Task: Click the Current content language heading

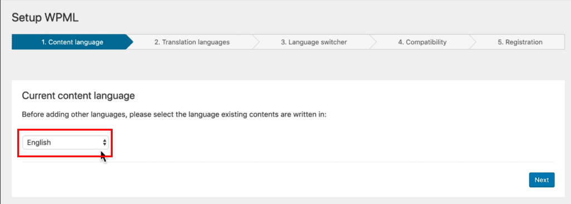Action: pyautogui.click(x=78, y=96)
